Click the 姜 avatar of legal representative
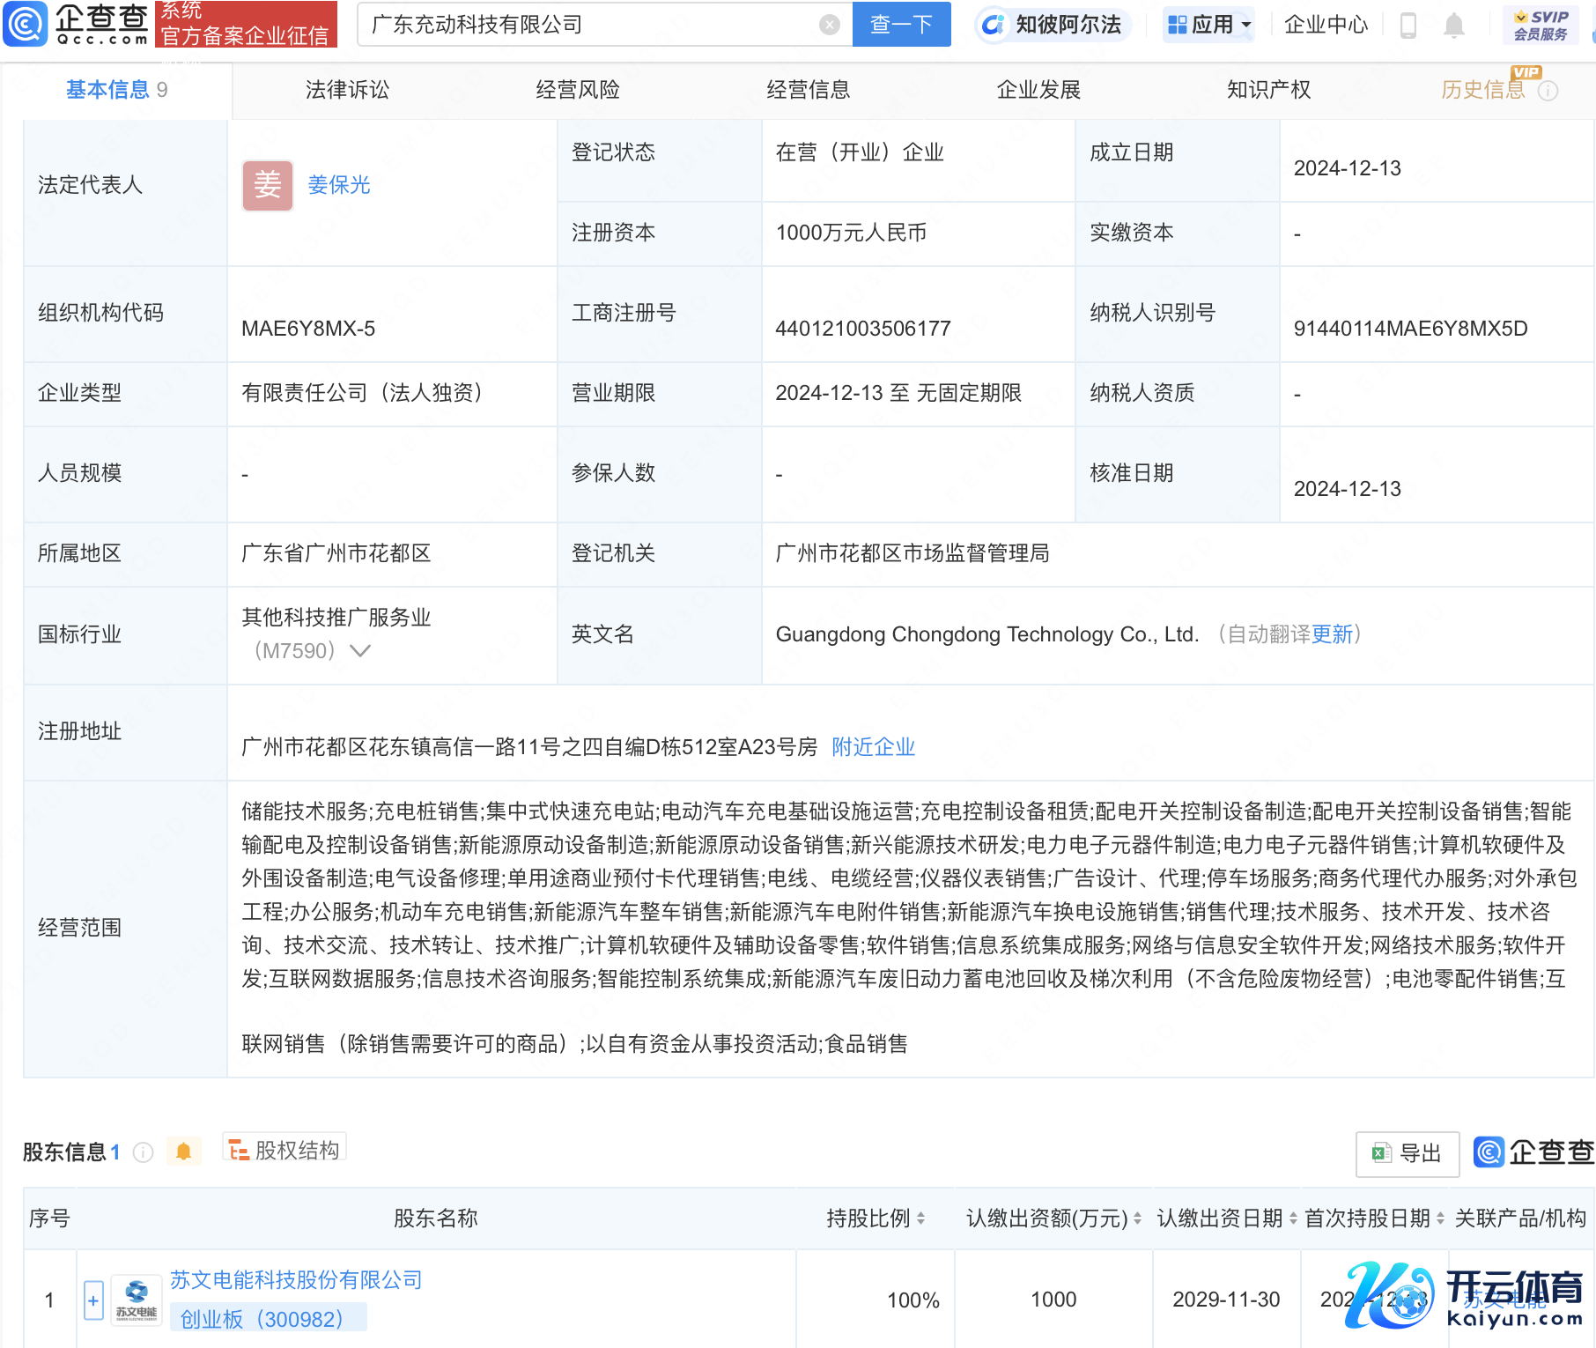Image resolution: width=1596 pixels, height=1348 pixels. tap(268, 185)
